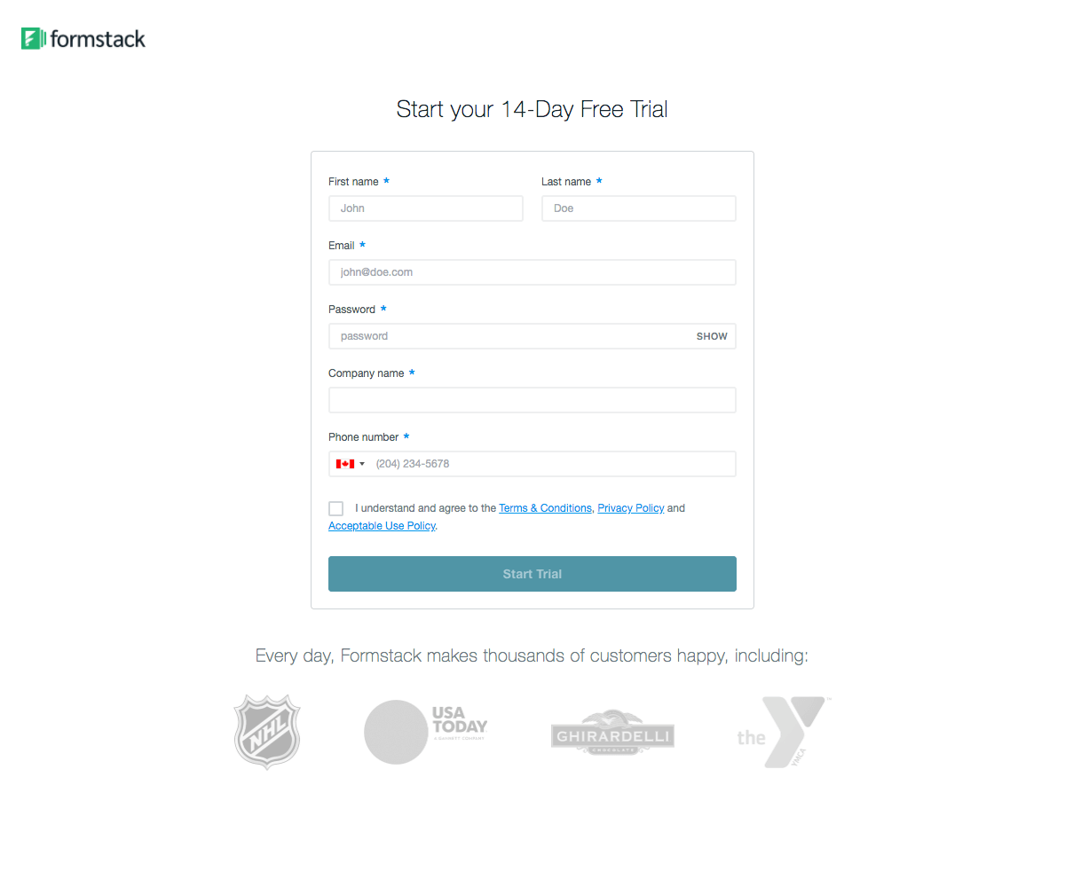Click the green Formstack icon mark
This screenshot has width=1065, height=887.
(32, 38)
